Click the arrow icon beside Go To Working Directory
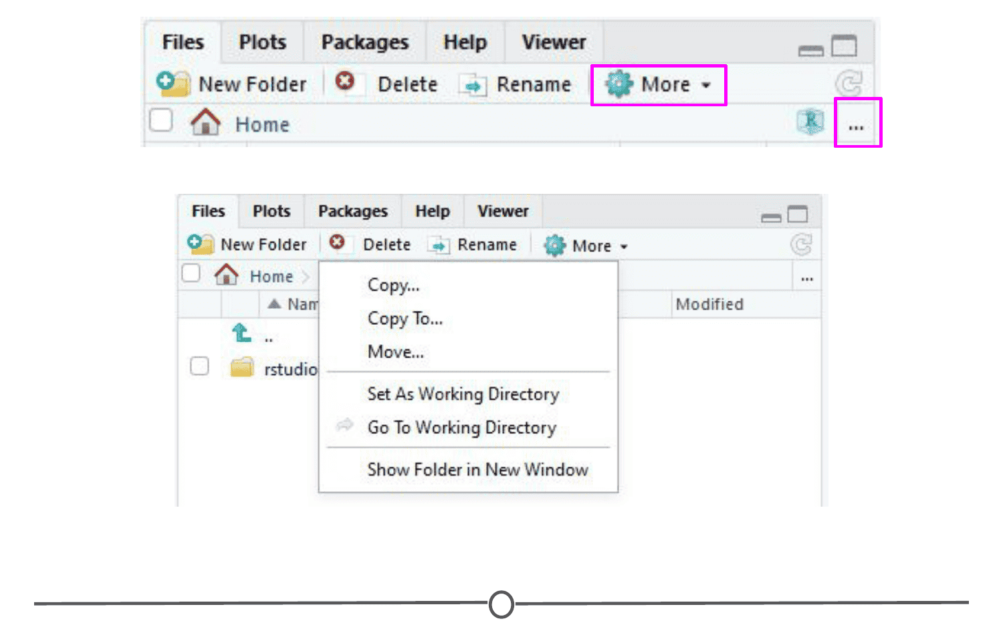Viewport: 1003px width, 627px height. 345,424
